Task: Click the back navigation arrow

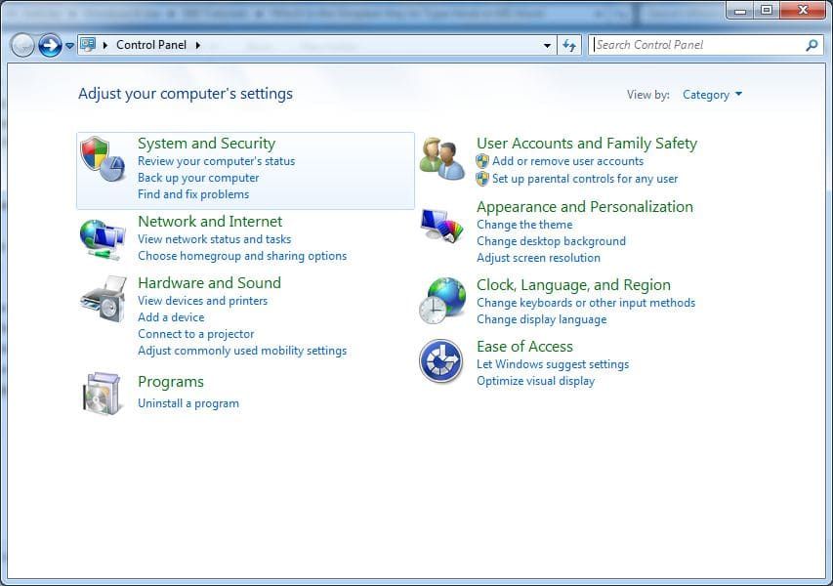Action: pos(21,45)
